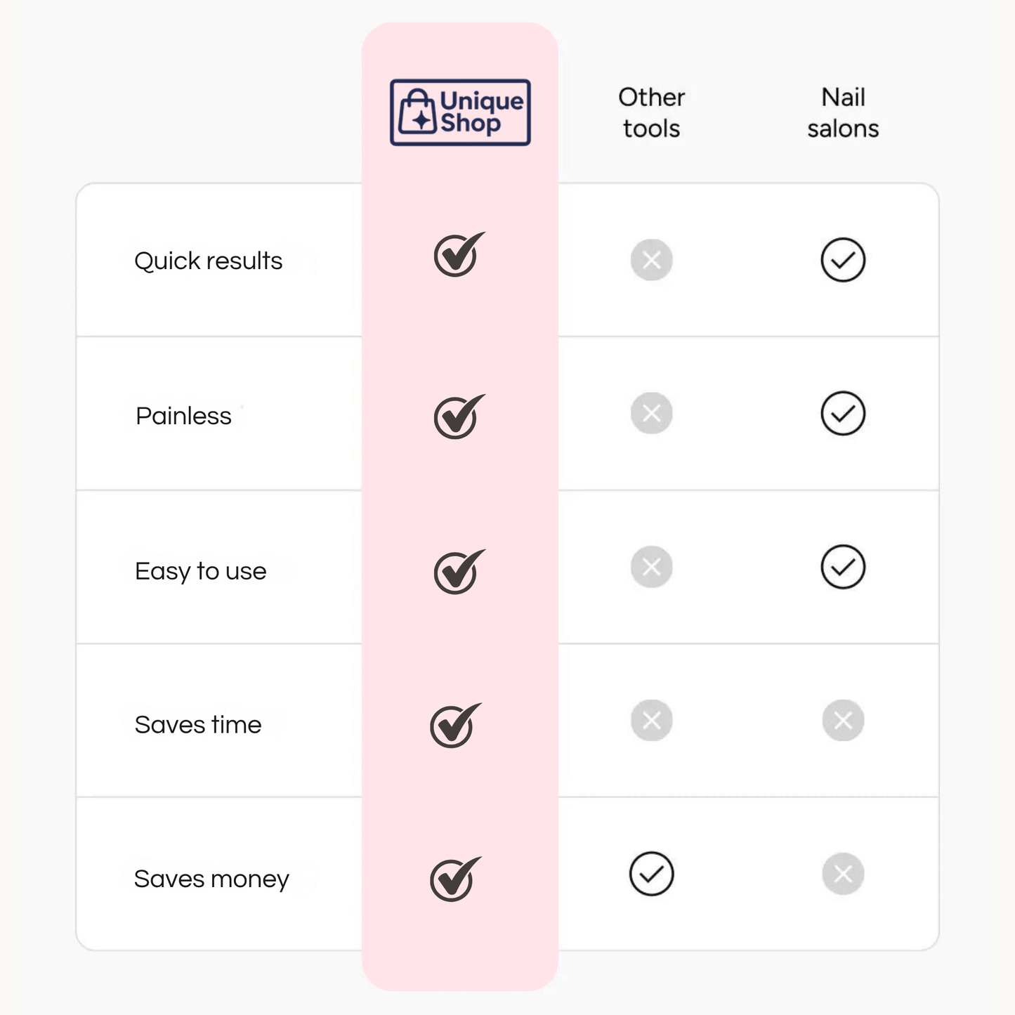Click Nail salons checkmark in Painless row

click(x=843, y=413)
